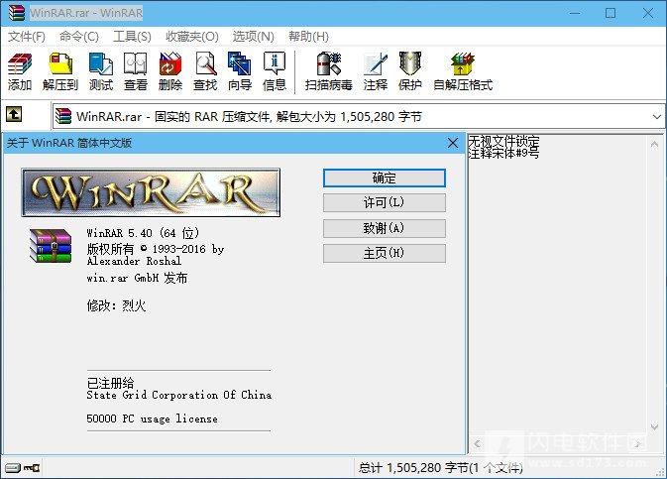The height and width of the screenshot is (479, 667).
Task: Open the File (文件) menu
Action: click(27, 37)
